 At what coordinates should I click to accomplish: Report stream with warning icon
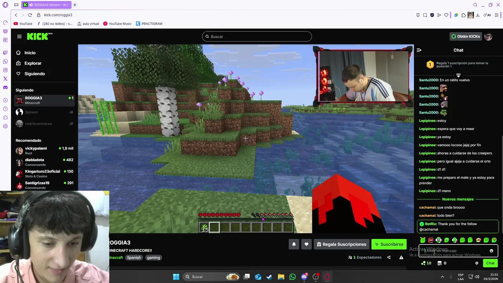(x=401, y=257)
